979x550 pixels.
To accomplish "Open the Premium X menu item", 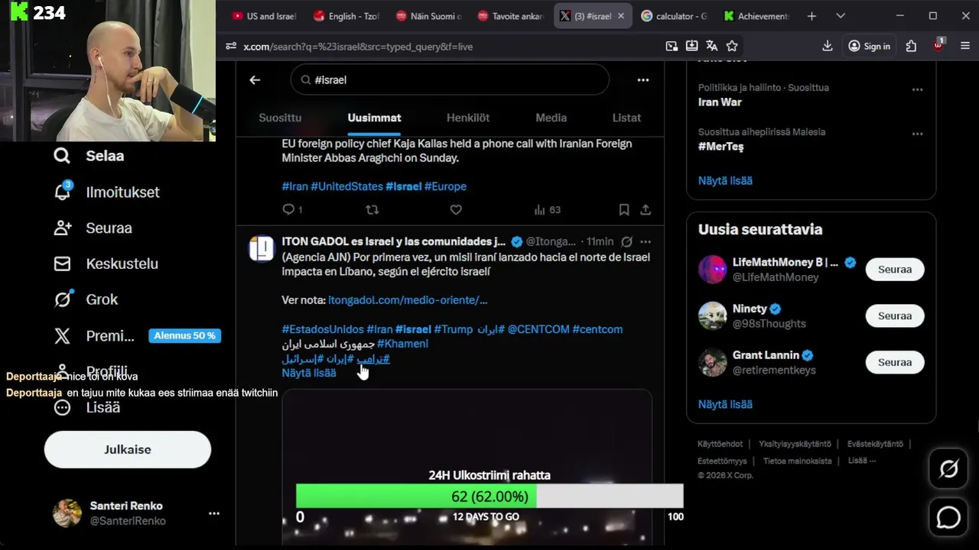I will pyautogui.click(x=93, y=335).
